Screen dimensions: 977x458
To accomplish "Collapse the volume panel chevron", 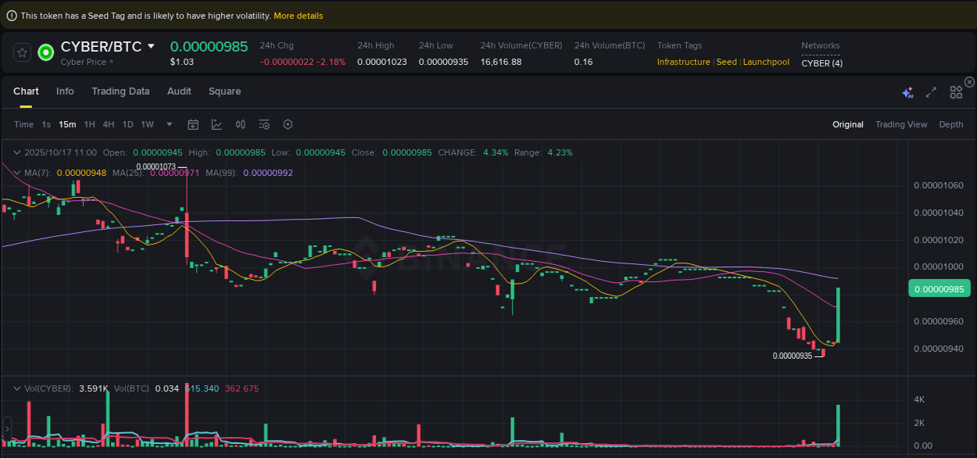I will 16,388.
